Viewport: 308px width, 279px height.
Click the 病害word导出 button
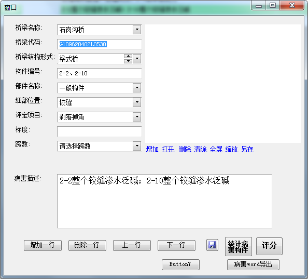coord(253,264)
